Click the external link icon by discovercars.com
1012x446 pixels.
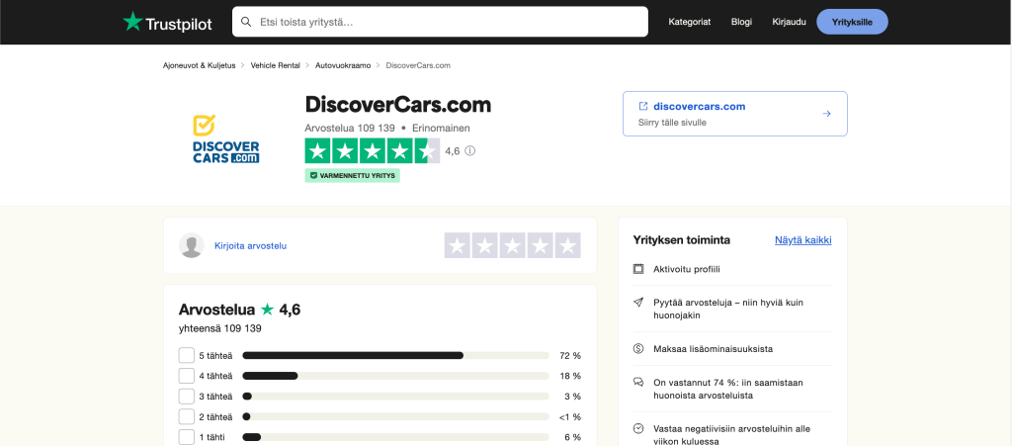(643, 106)
